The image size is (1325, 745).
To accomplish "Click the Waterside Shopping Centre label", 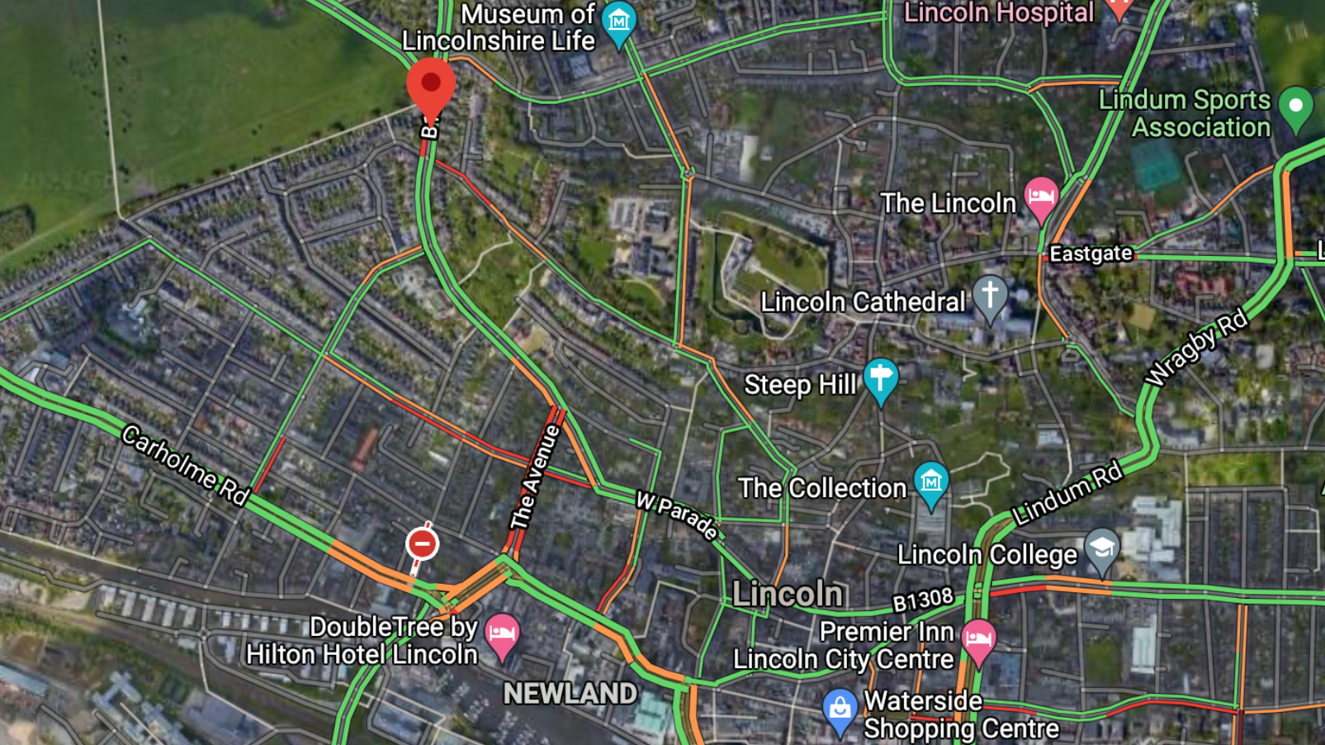I will pyautogui.click(x=961, y=714).
